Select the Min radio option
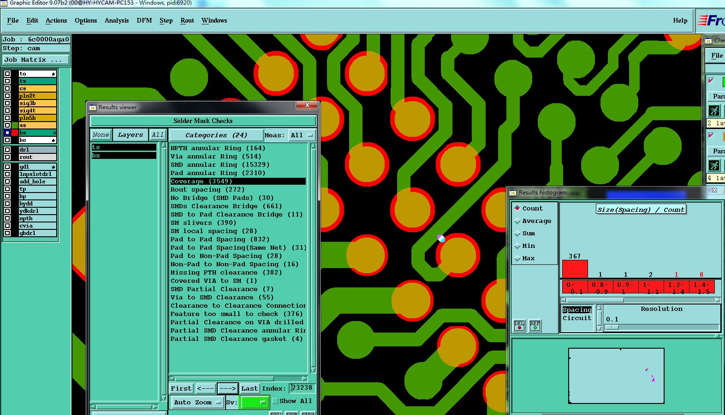The height and width of the screenshot is (415, 725). [517, 246]
